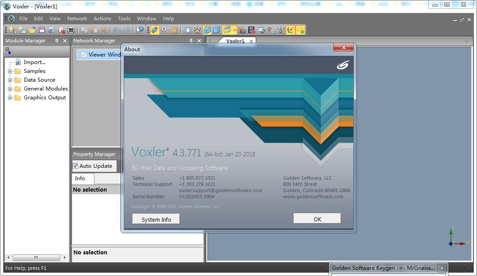Viewport: 477px width, 276px height.
Task: Open the wireframe view dropdown arrow
Action: [x=235, y=30]
